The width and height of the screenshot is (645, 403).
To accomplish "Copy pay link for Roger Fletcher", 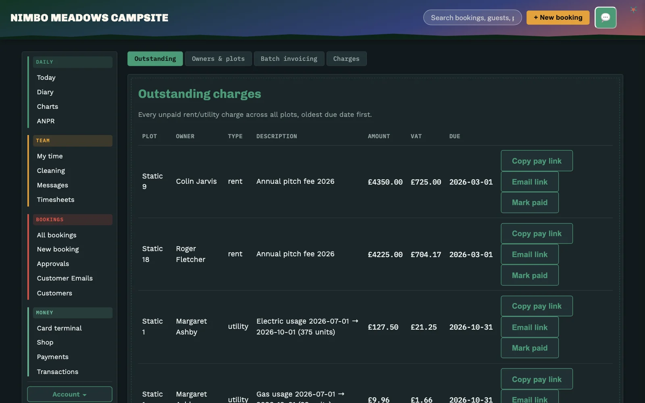I will click(x=537, y=233).
